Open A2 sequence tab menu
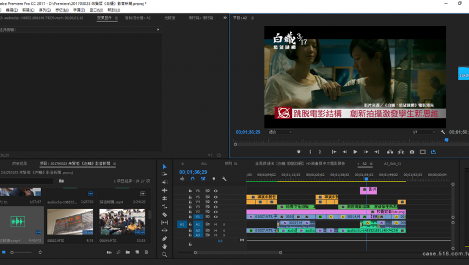Viewport: 469px width, 265px height. [x=371, y=163]
